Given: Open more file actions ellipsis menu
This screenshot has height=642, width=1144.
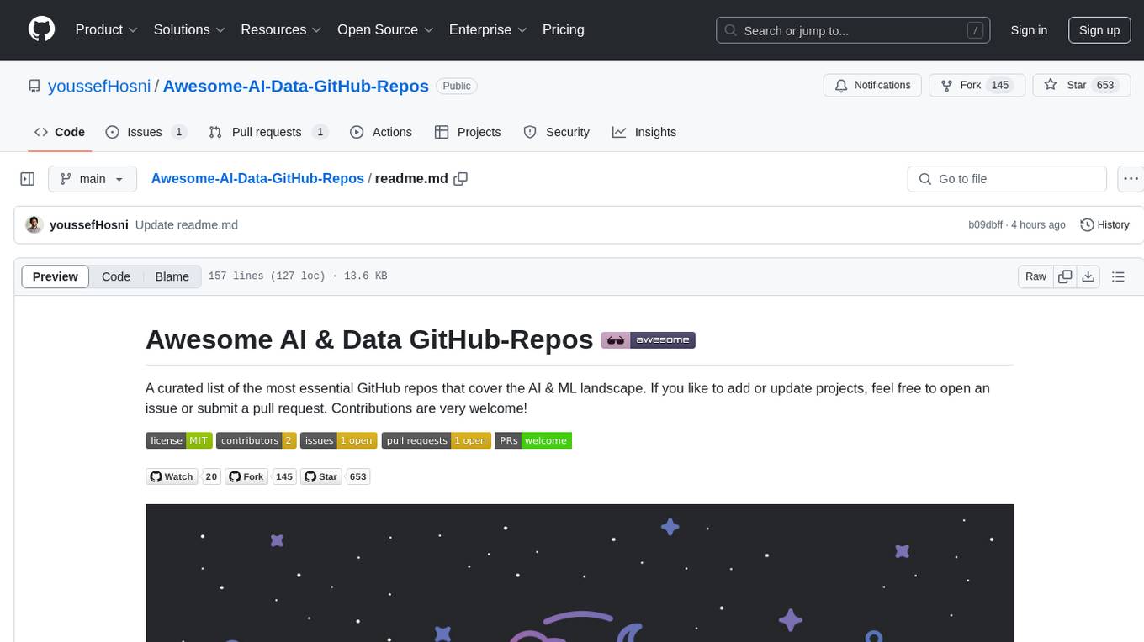Looking at the screenshot, I should coord(1131,179).
